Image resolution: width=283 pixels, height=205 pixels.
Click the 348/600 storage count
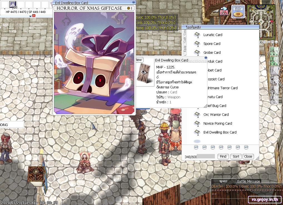tap(191, 157)
